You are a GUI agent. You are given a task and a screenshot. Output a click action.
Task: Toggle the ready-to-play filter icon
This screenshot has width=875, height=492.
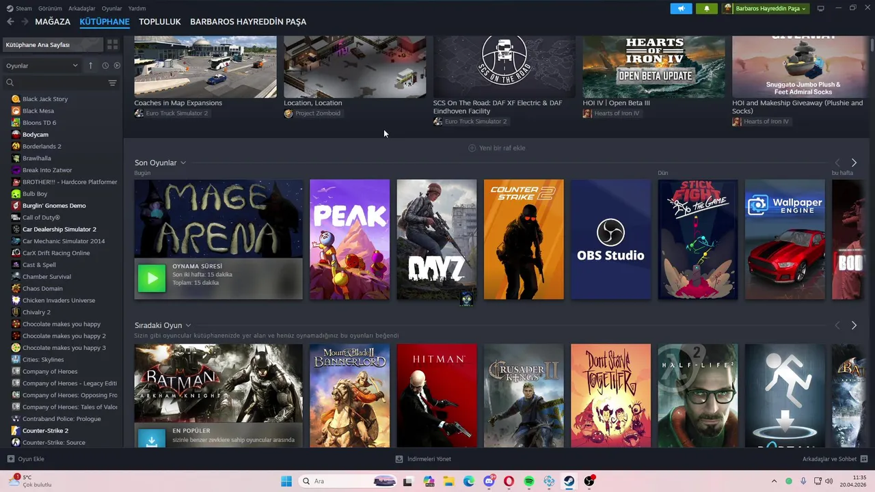(117, 66)
